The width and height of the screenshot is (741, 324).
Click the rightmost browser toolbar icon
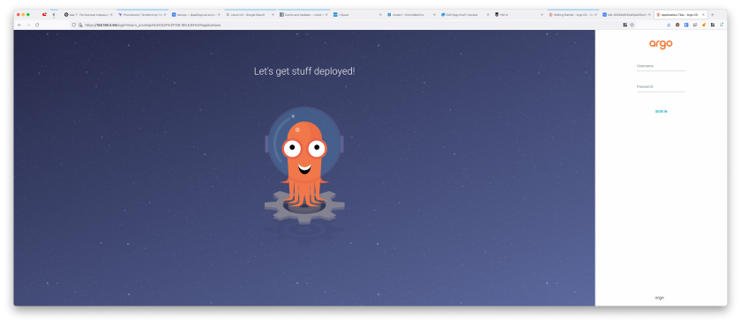coord(722,25)
